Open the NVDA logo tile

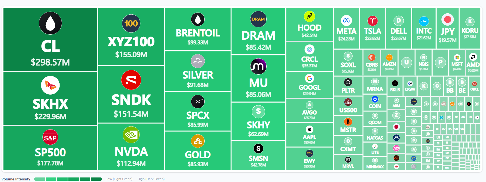coord(131,135)
